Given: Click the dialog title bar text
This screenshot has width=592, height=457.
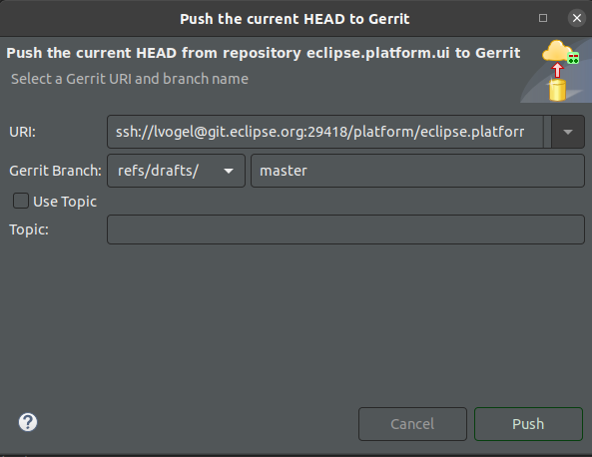Looking at the screenshot, I should tap(295, 19).
